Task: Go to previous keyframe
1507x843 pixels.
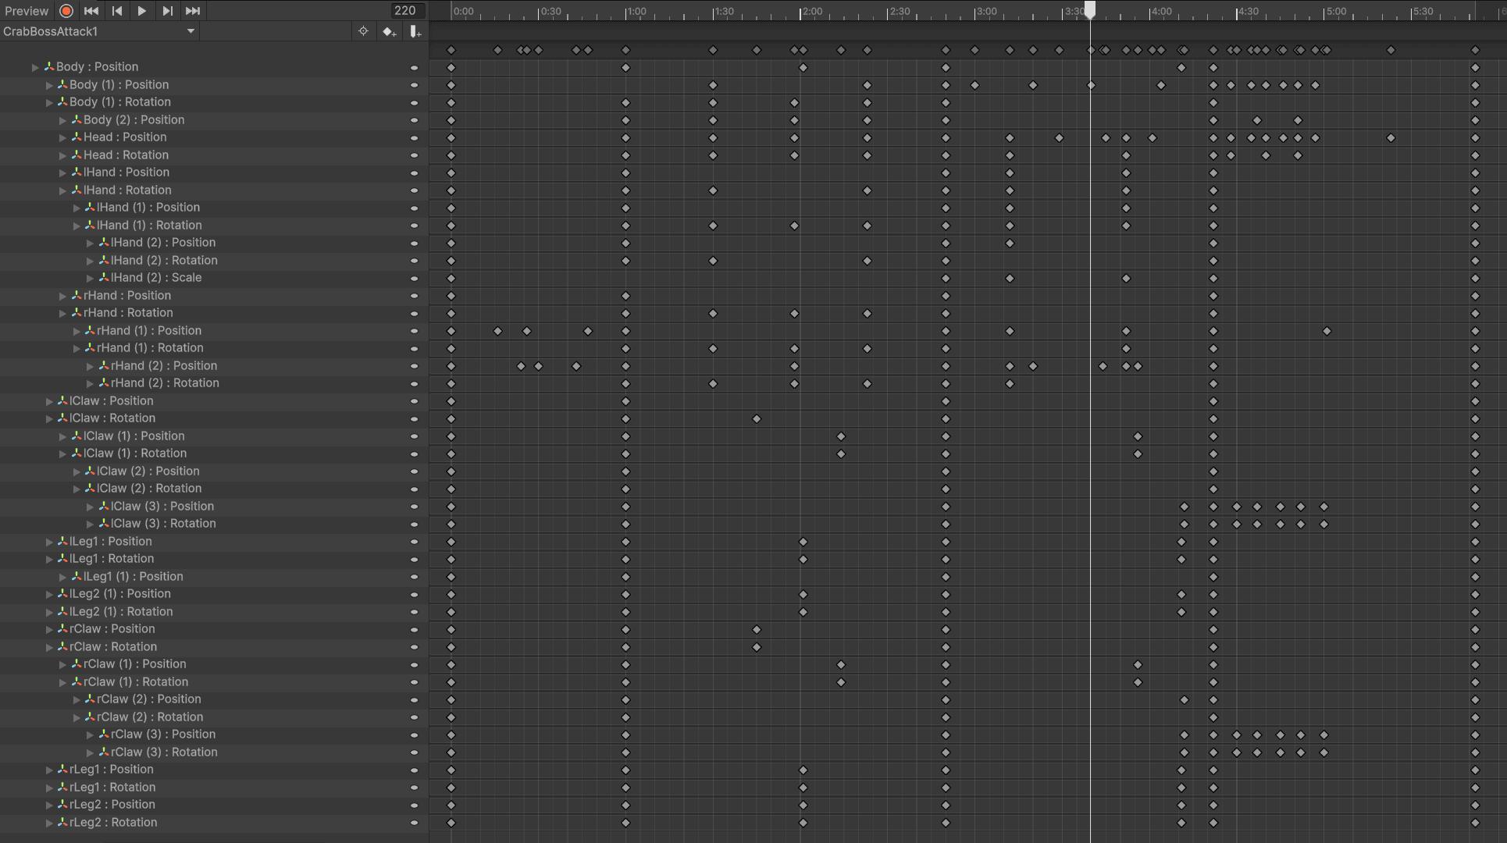Action: (x=116, y=11)
